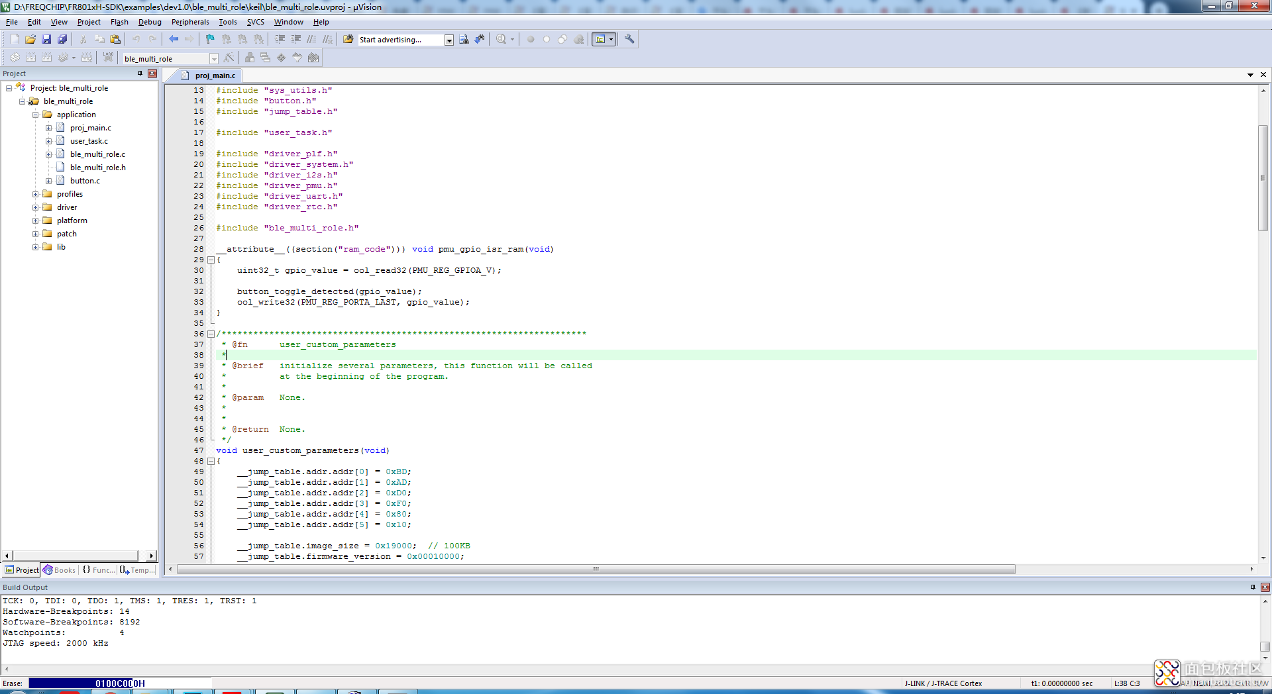Rebuild all target files icon
This screenshot has width=1272, height=694.
coord(46,58)
